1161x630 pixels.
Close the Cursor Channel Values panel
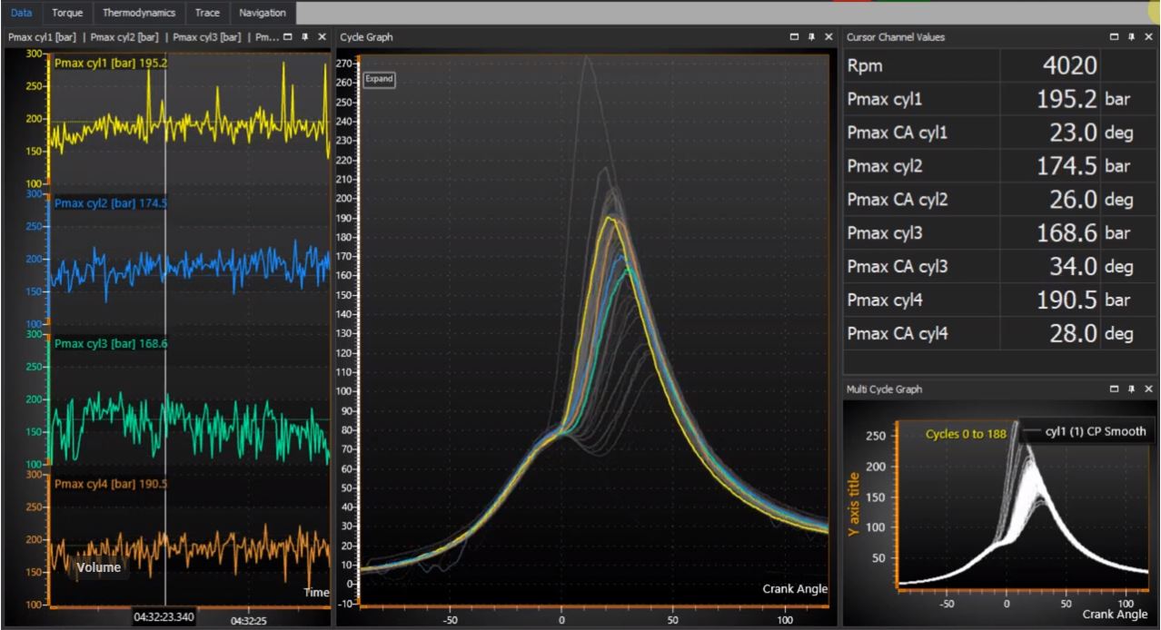1148,37
